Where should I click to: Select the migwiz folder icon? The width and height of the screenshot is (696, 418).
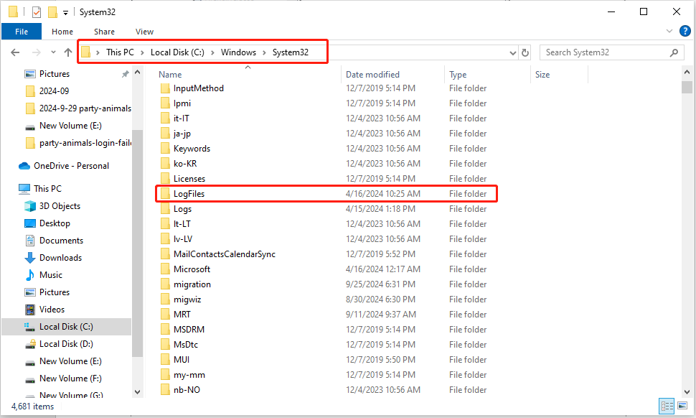click(165, 299)
